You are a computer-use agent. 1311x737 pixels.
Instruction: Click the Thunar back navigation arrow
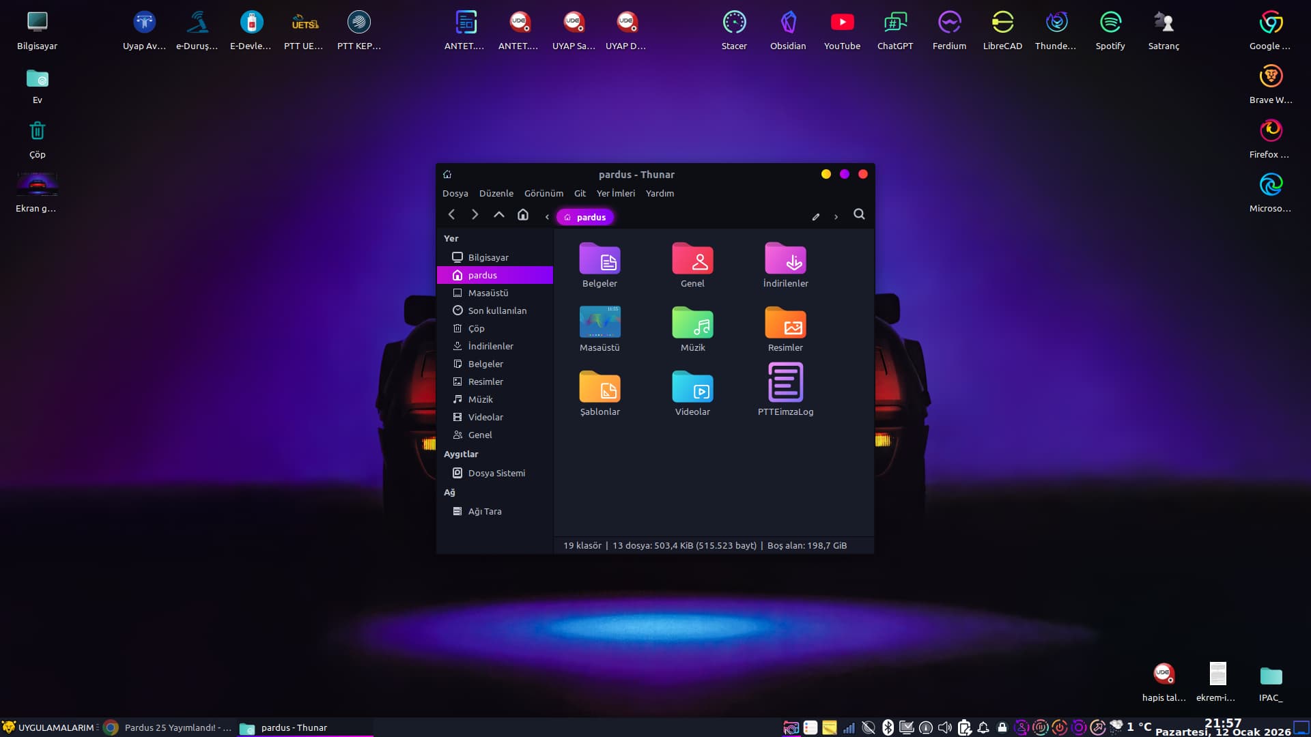(x=451, y=214)
